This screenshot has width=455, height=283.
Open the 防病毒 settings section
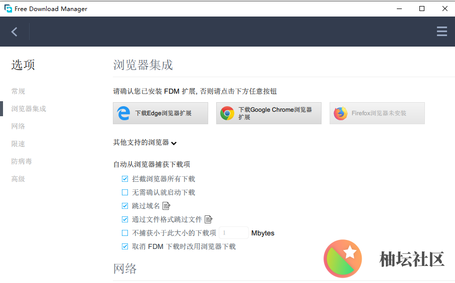(x=22, y=161)
